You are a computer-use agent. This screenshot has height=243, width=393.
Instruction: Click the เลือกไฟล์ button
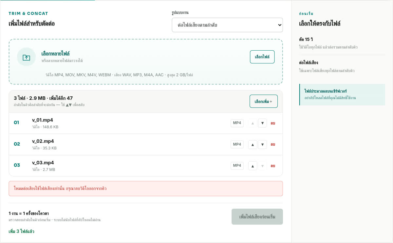coord(262,57)
